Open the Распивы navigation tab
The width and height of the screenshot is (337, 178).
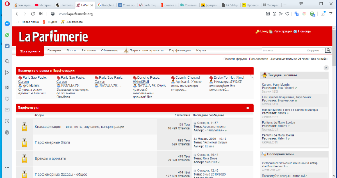(x=89, y=51)
